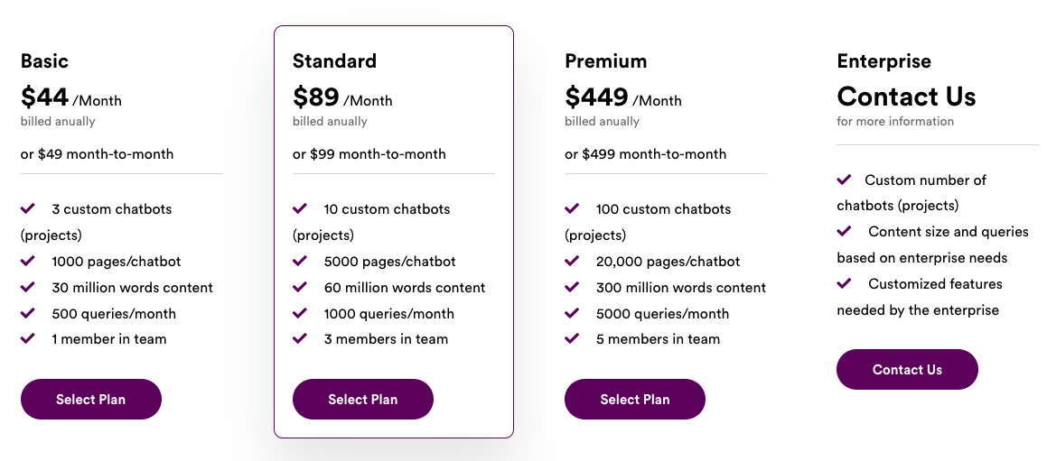Click the checkmark next to 10 custom chatbots
Screen dimensions: 1047x461
[x=300, y=208]
